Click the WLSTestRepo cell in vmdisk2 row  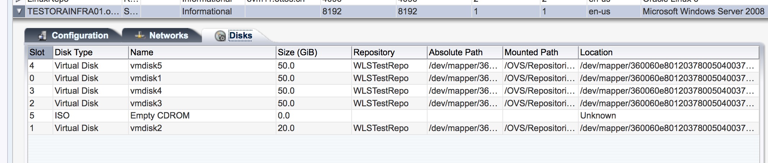[x=389, y=128]
